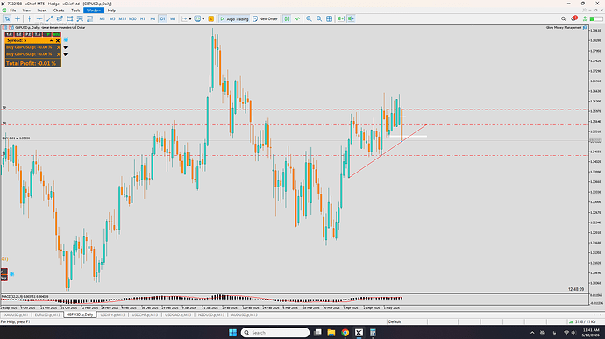Viewport: 605px width, 339px height.
Task: Click heart icon beside second Buy GBPUSD row
Action: pos(65,54)
